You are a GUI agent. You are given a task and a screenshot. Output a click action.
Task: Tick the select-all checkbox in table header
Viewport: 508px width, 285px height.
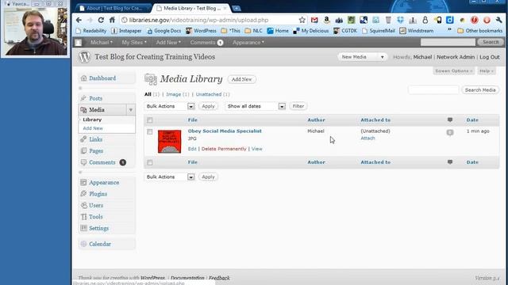click(x=150, y=120)
